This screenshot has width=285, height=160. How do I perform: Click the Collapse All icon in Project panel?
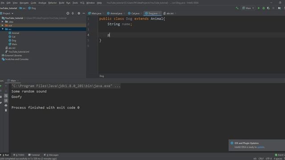click(x=73, y=13)
